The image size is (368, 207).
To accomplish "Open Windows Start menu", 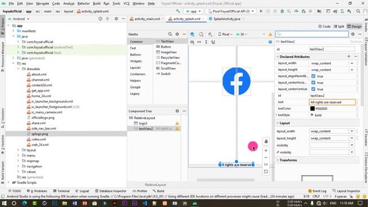I will (x=4, y=203).
